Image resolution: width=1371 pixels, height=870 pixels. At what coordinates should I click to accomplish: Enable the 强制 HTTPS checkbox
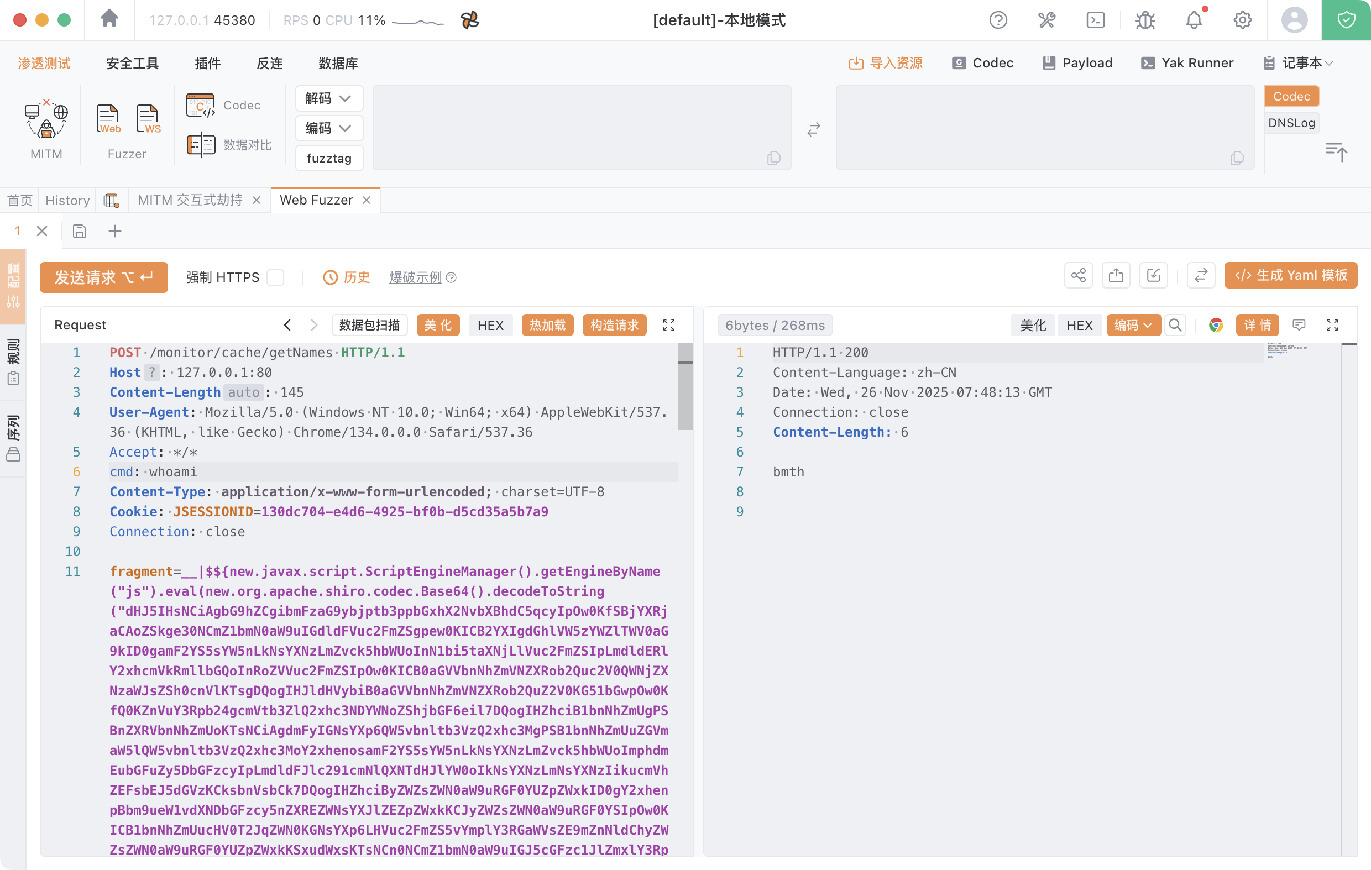(275, 277)
